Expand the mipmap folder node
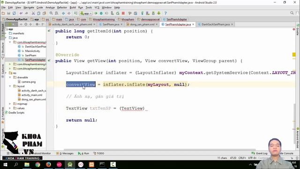 [x=10, y=104]
